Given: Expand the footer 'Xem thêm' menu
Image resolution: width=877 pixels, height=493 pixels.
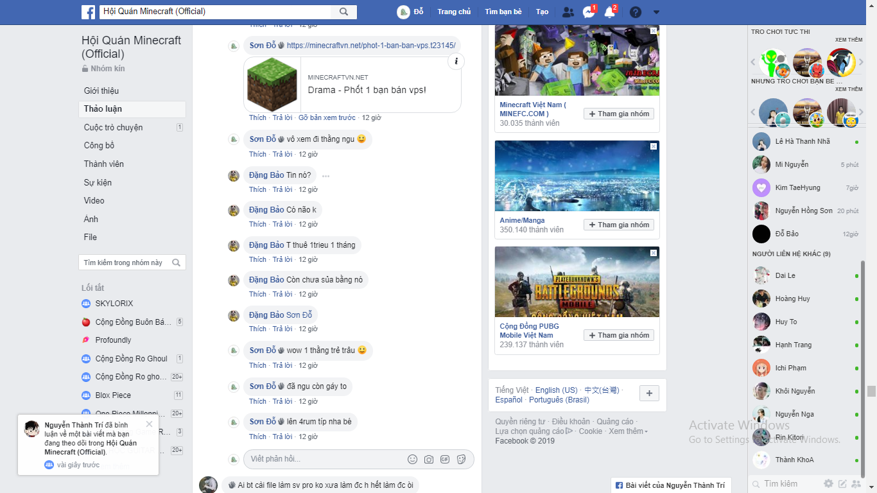Looking at the screenshot, I should pos(628,431).
